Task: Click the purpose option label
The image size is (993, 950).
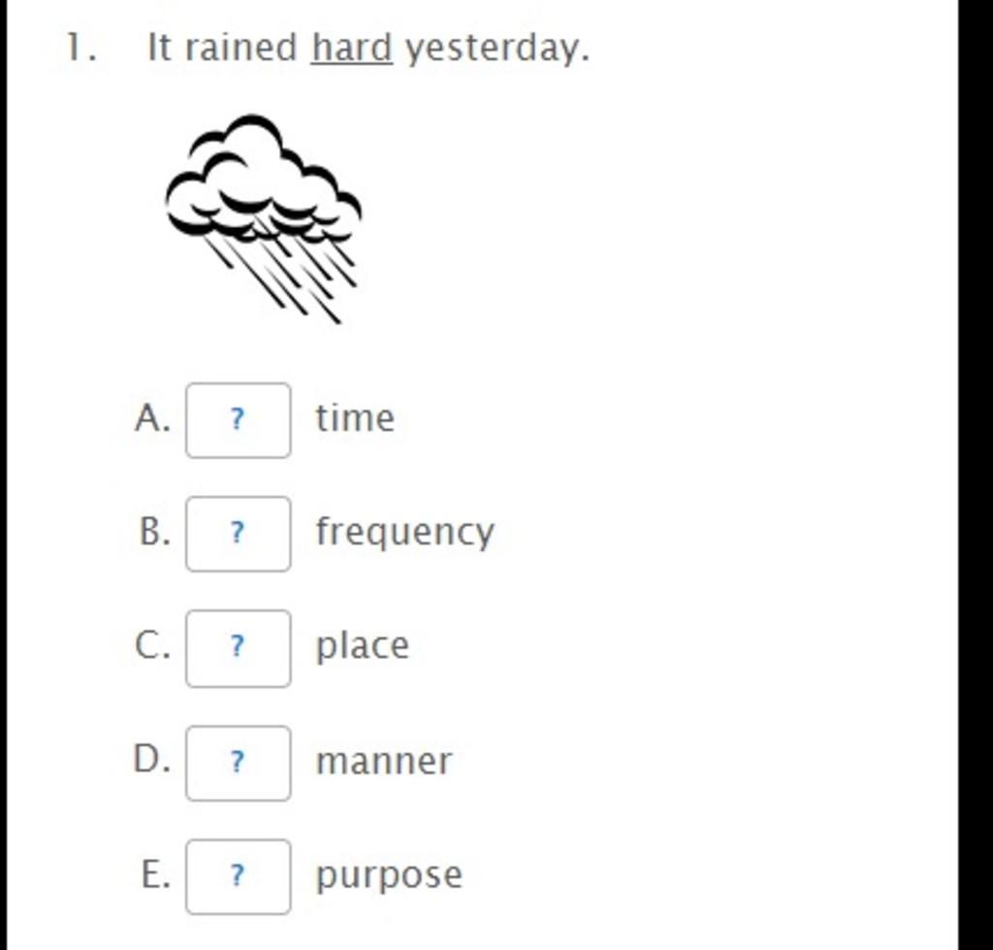Action: 389,876
